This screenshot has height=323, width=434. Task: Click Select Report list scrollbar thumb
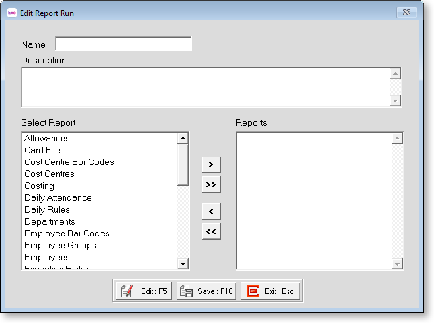point(183,165)
